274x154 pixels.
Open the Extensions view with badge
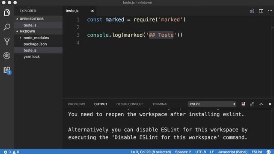[x=7, y=70]
